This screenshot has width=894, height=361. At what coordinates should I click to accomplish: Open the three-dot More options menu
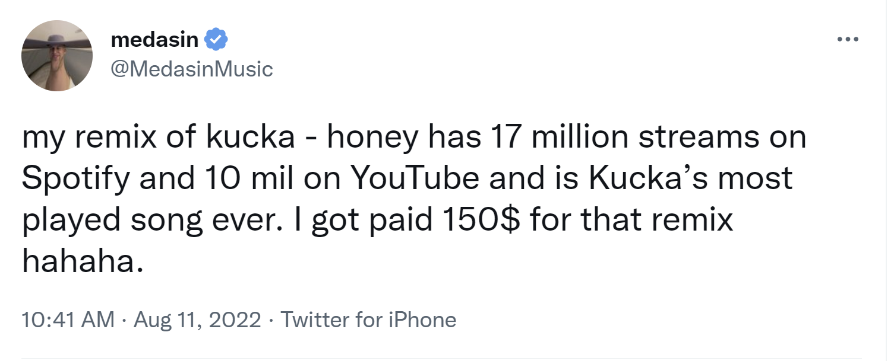pyautogui.click(x=848, y=40)
